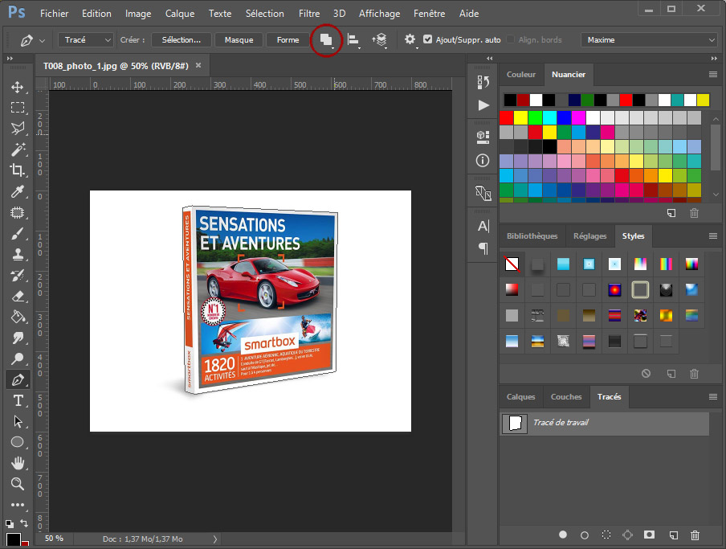Screen dimensions: 726x549
Task: Open the gear settings options dropdown
Action: pos(411,39)
